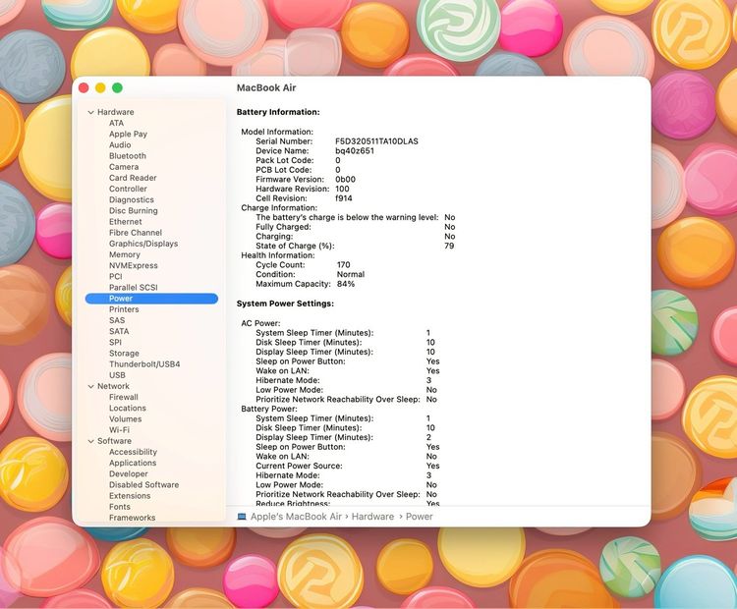
Task: Click the System Power Settings heading
Action: point(285,304)
